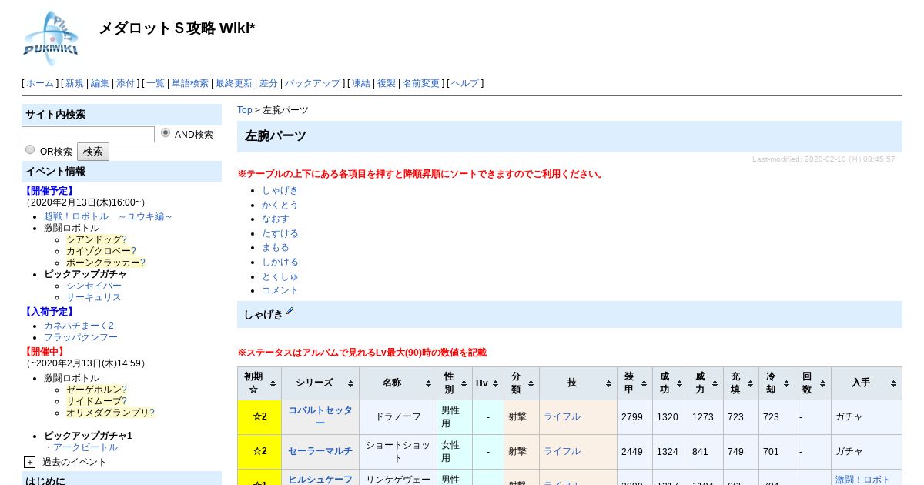Click the メダロットＳ攻略 Wiki* site title
Viewport: 924px width, 485px height.
click(177, 28)
